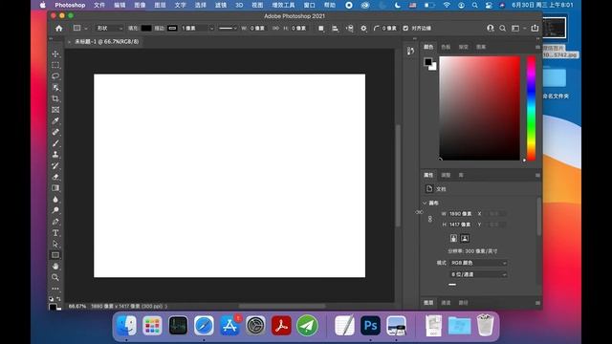The image size is (612, 344).
Task: Select the Lasso tool
Action: tap(55, 76)
